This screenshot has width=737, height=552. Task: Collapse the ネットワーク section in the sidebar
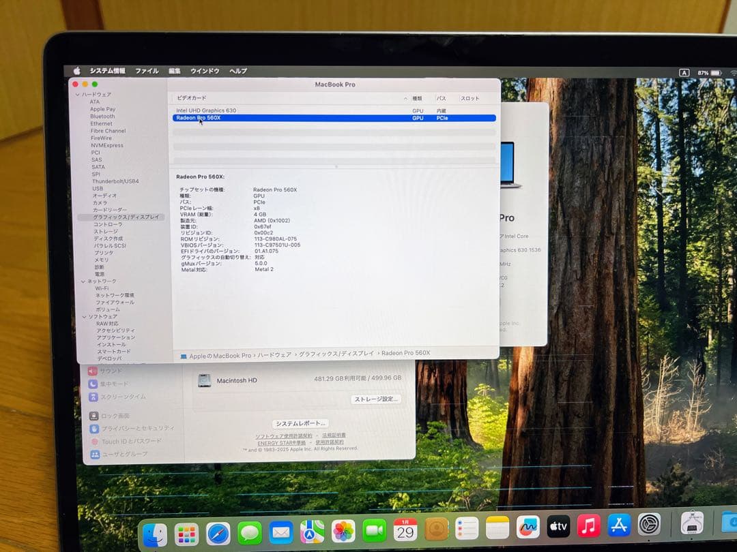(x=85, y=281)
